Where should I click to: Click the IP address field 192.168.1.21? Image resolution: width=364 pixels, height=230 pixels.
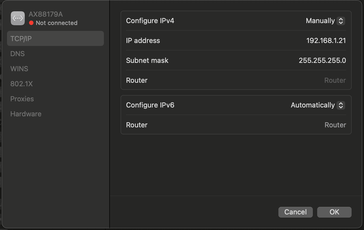click(326, 41)
